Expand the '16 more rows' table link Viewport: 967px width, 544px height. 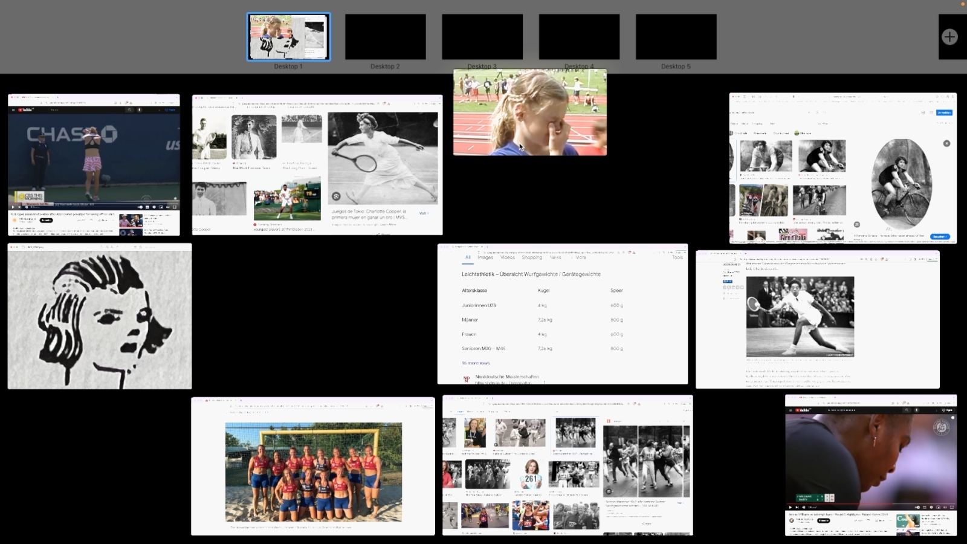[476, 363]
